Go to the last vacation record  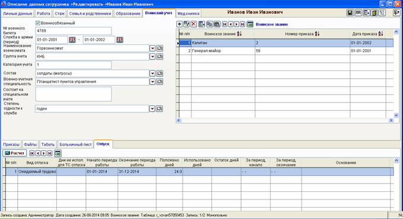[50, 153]
